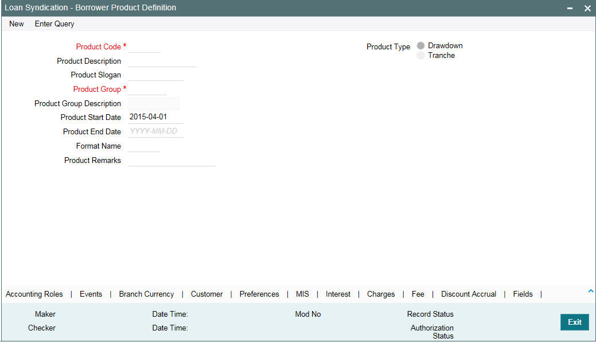Open the Preferences tab
The height and width of the screenshot is (342, 596).
pyautogui.click(x=259, y=294)
